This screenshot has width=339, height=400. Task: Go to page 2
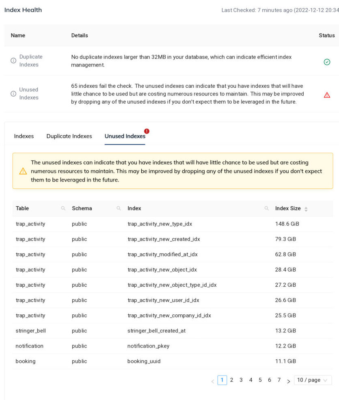click(231, 380)
